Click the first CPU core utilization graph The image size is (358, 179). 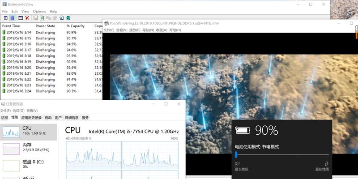pos(94,155)
